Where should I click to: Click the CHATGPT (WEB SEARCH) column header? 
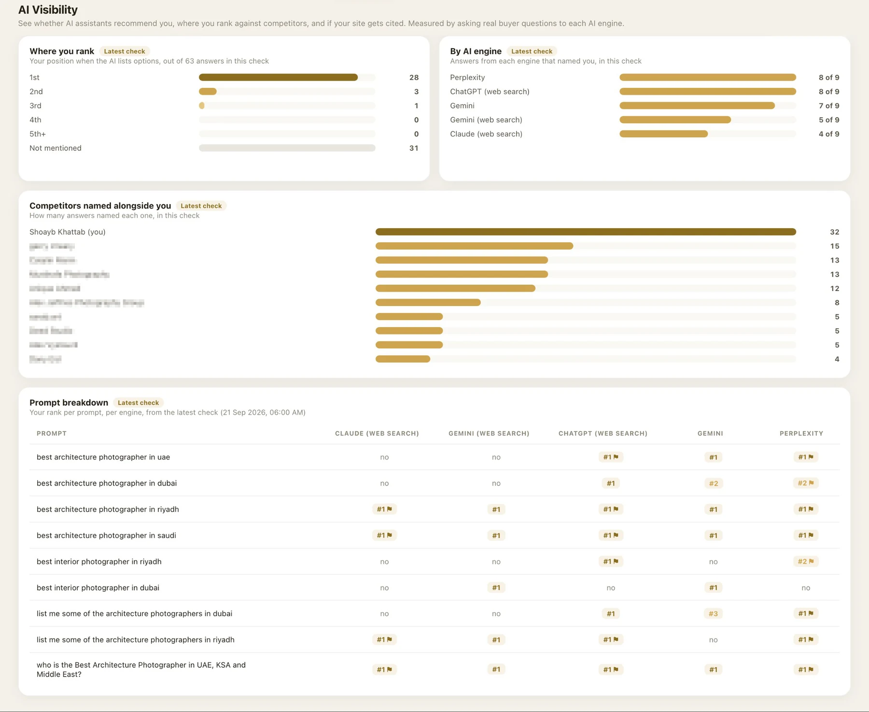coord(603,433)
